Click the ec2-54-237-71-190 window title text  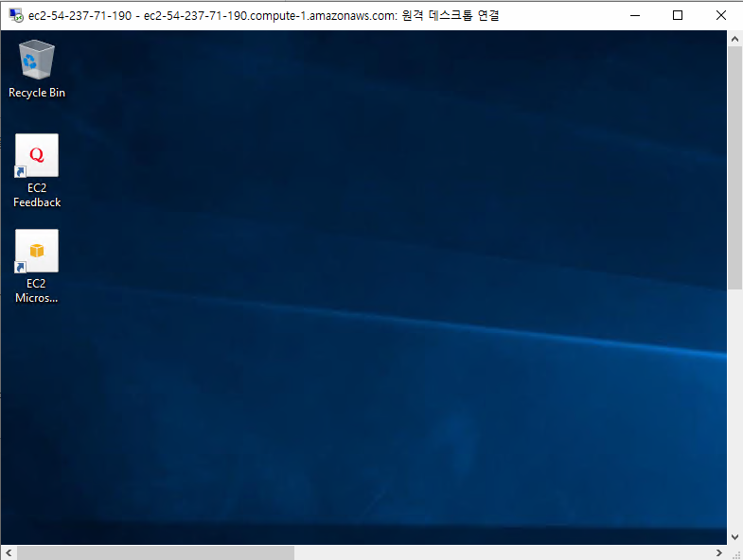coord(263,16)
